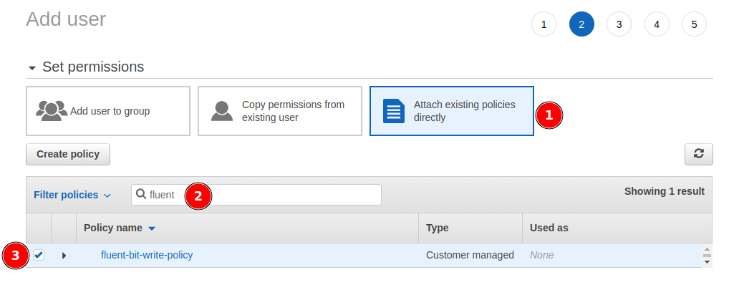
Task: Open the Filter policies dropdown
Action: tap(72, 195)
